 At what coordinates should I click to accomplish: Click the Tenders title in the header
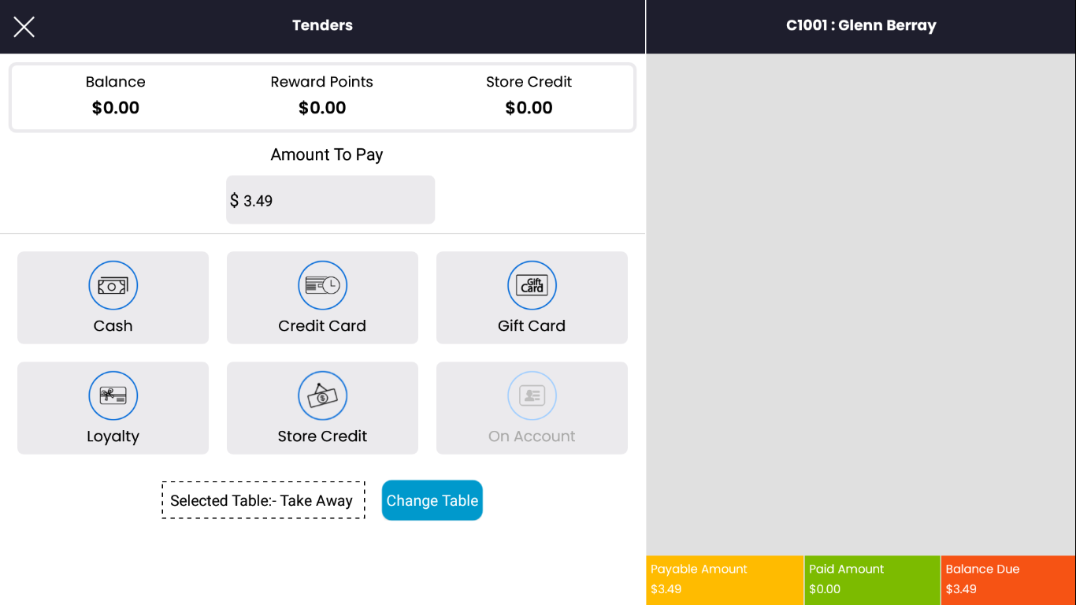[x=322, y=25]
